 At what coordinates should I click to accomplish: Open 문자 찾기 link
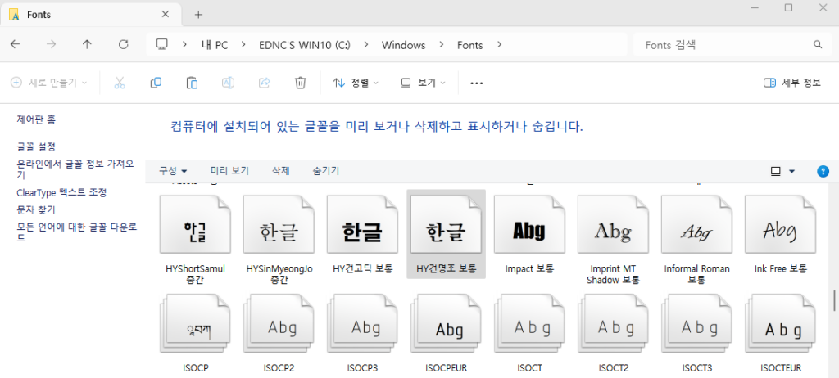click(36, 209)
